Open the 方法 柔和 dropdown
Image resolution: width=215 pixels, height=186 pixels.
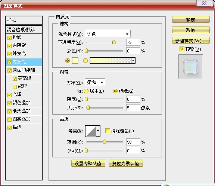tap(95, 82)
